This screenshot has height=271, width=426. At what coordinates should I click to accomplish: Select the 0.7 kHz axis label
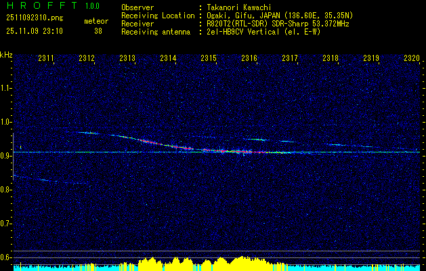point(6,224)
